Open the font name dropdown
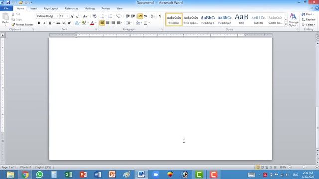Viewport: 319px width, 179px height. coord(58,16)
